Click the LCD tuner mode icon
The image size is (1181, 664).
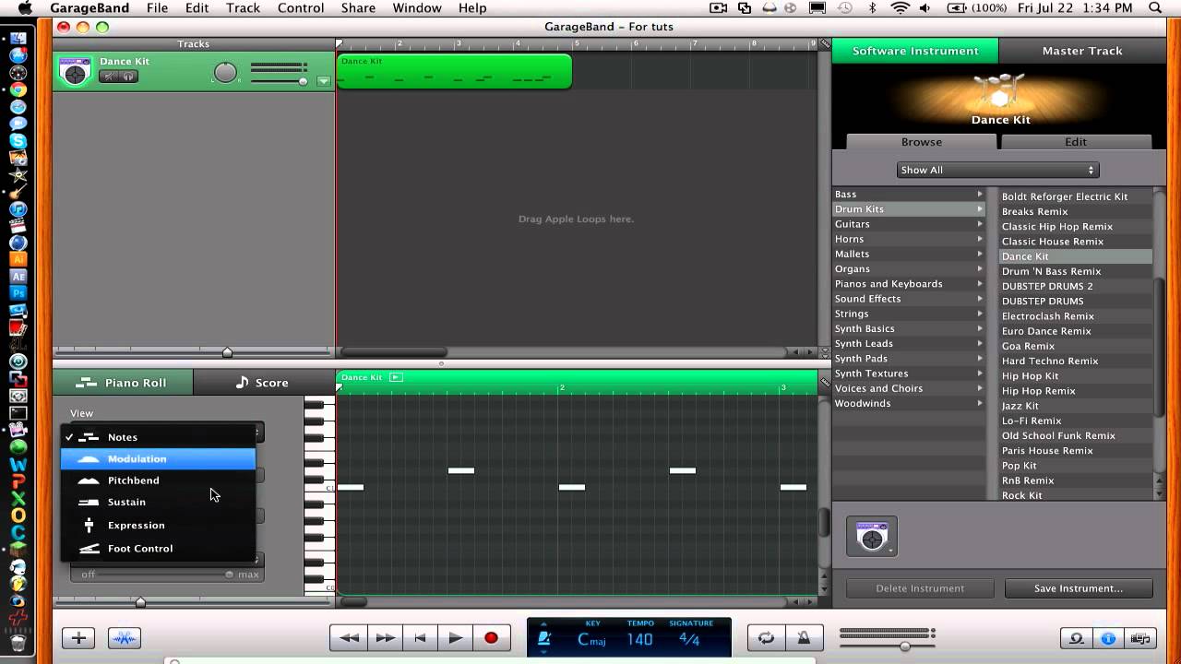544,638
